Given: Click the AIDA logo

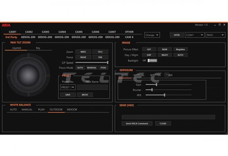Looking at the screenshot, I should pyautogui.click(x=6, y=25).
